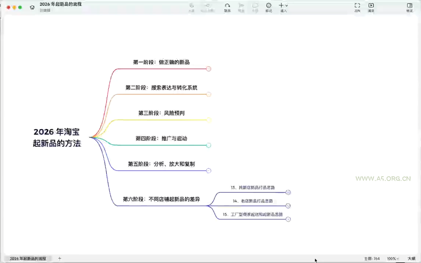This screenshot has width=421, height=263.
Task: Switch to the 2026 年起新品的流程 sheet tab
Action: (x=28, y=259)
